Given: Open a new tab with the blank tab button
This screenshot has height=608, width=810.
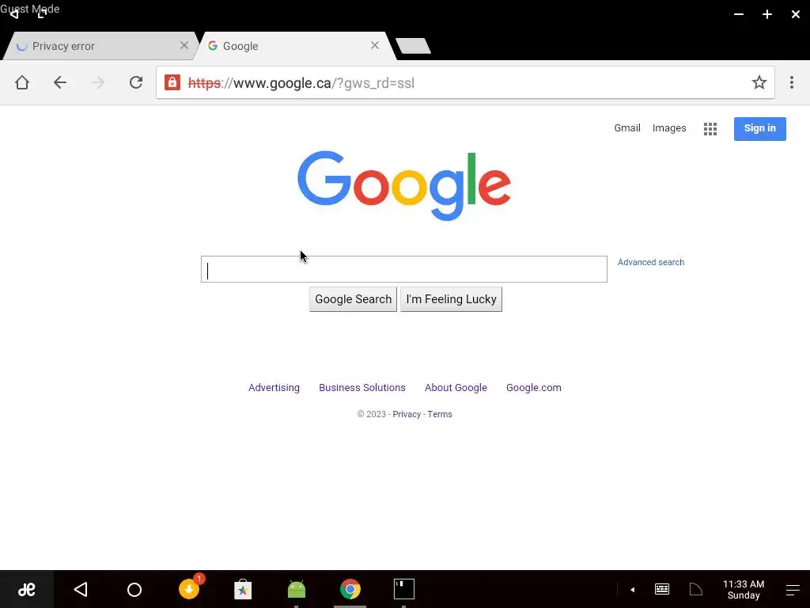Looking at the screenshot, I should 413,46.
